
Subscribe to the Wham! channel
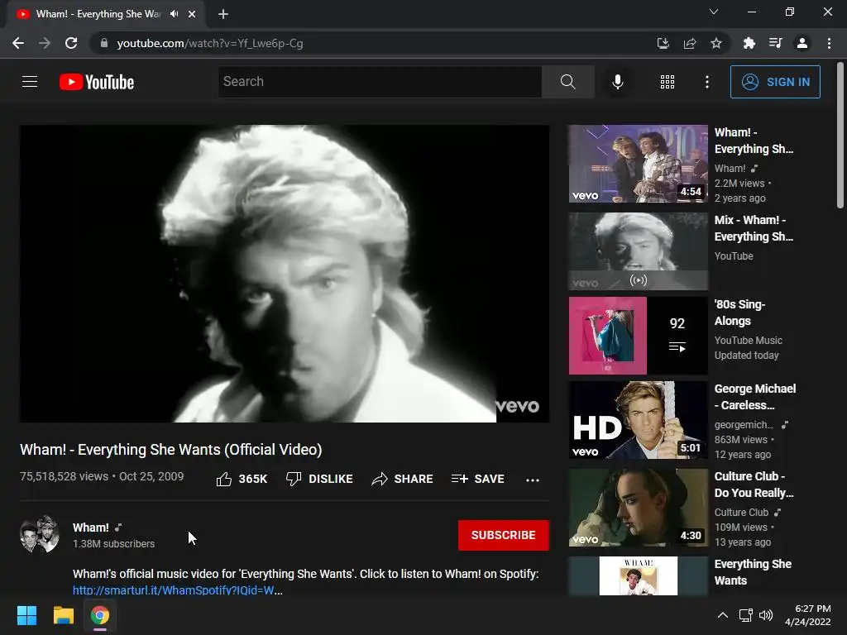(504, 535)
